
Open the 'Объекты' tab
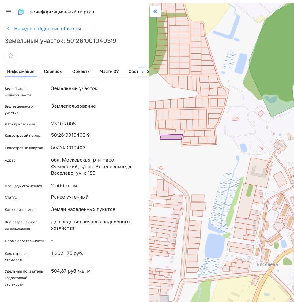[x=81, y=71]
